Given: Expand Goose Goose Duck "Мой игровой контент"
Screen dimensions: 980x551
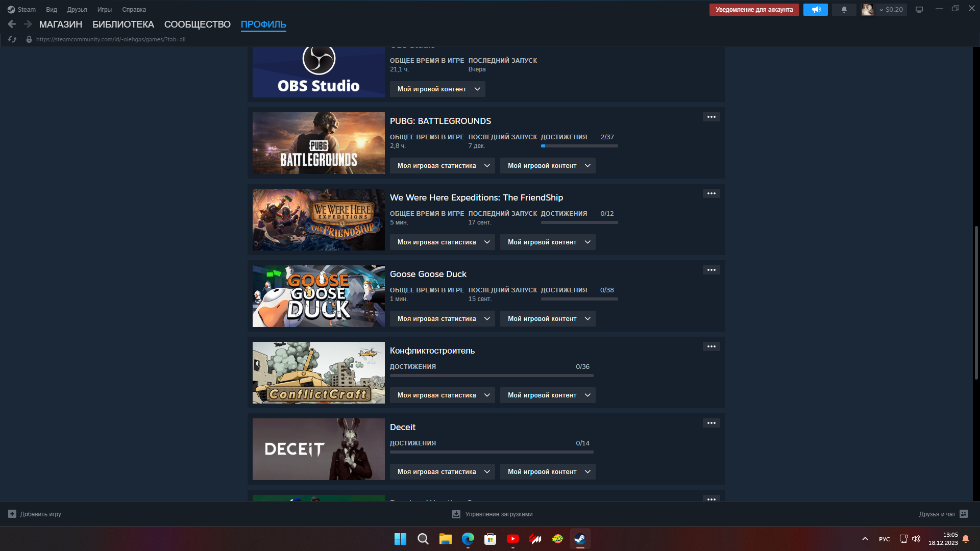Looking at the screenshot, I should click(x=548, y=318).
